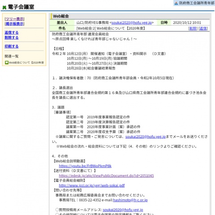
Task: Open jcci.or.jp web-sokai.pdf link
Action: click(x=92, y=185)
